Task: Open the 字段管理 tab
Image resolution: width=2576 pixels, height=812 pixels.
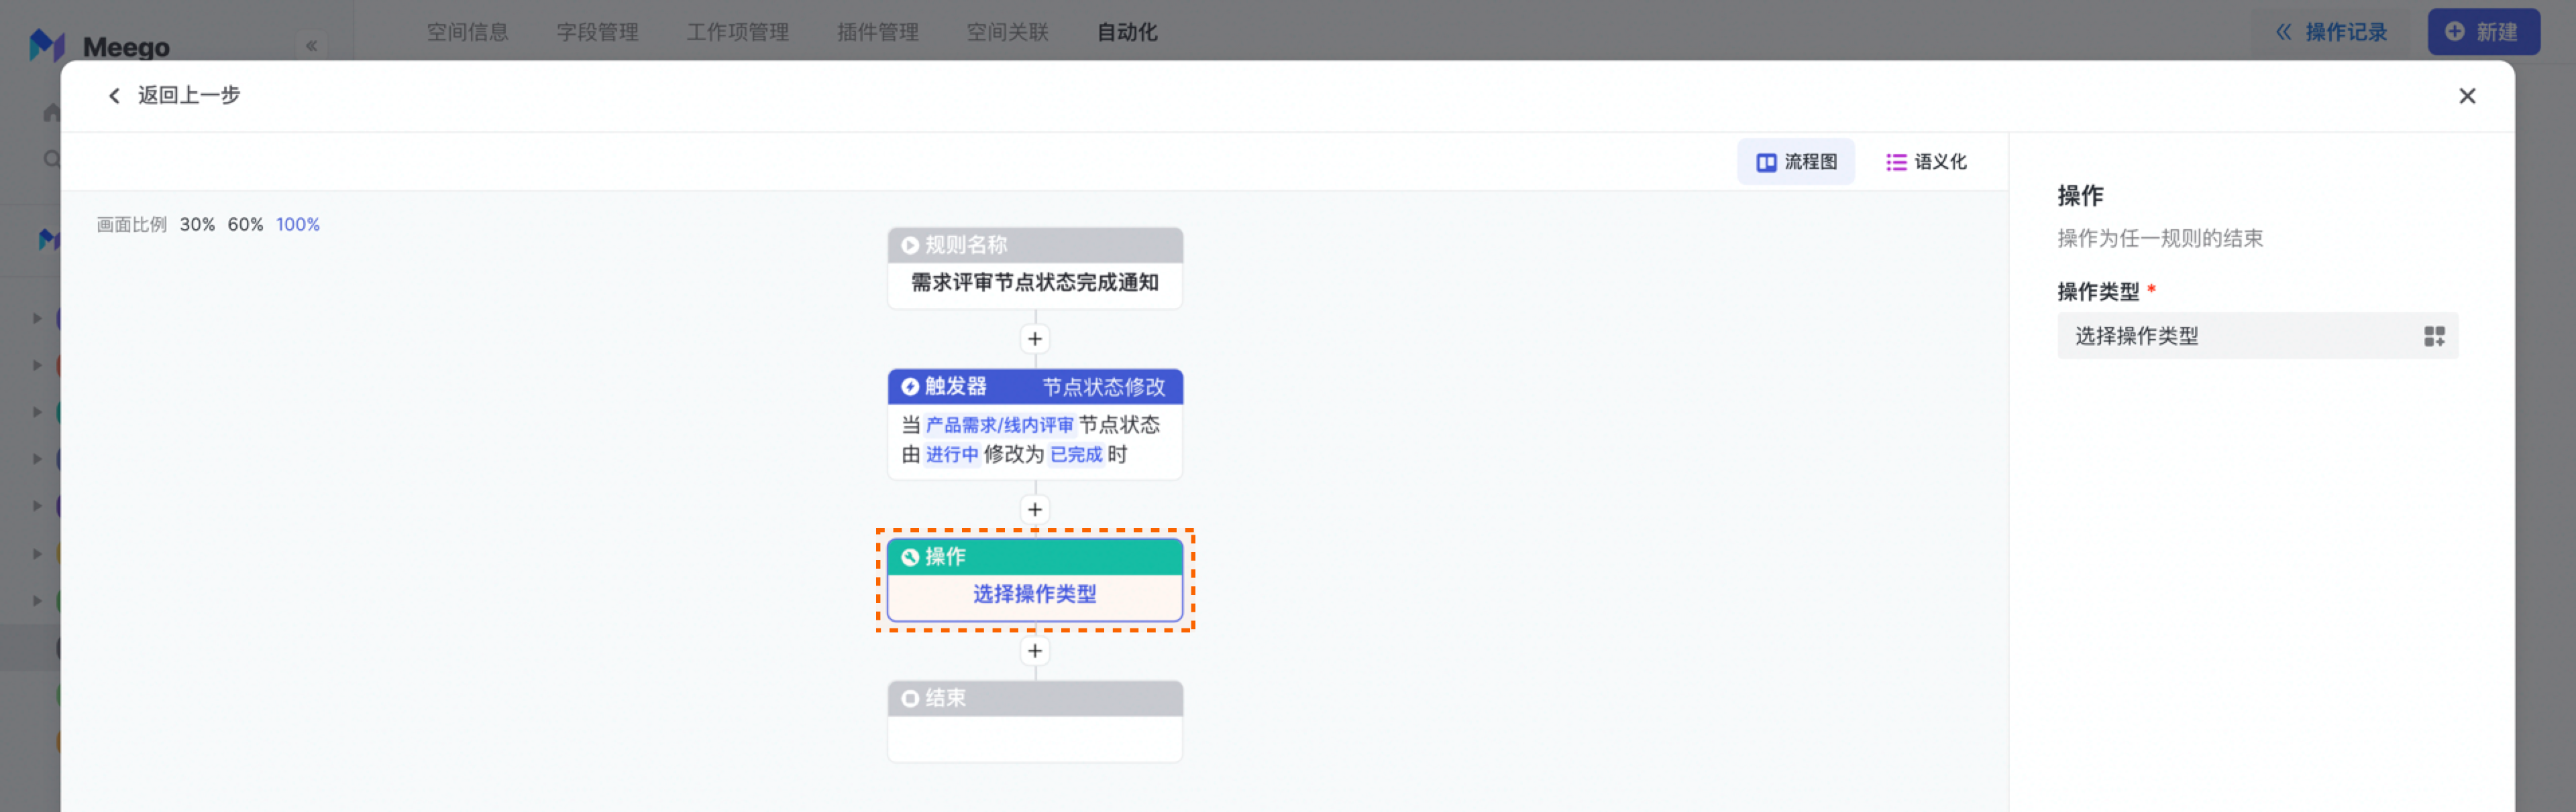Action: click(598, 32)
